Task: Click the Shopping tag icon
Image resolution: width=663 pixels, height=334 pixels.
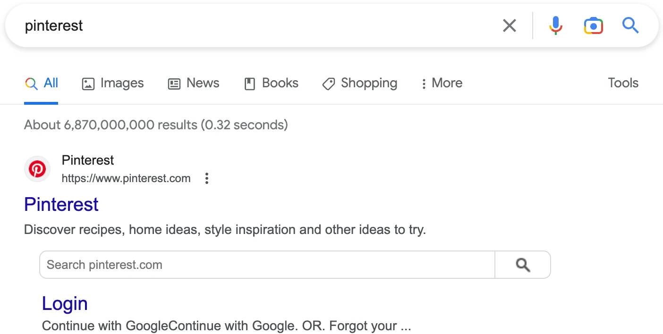Action: 329,83
